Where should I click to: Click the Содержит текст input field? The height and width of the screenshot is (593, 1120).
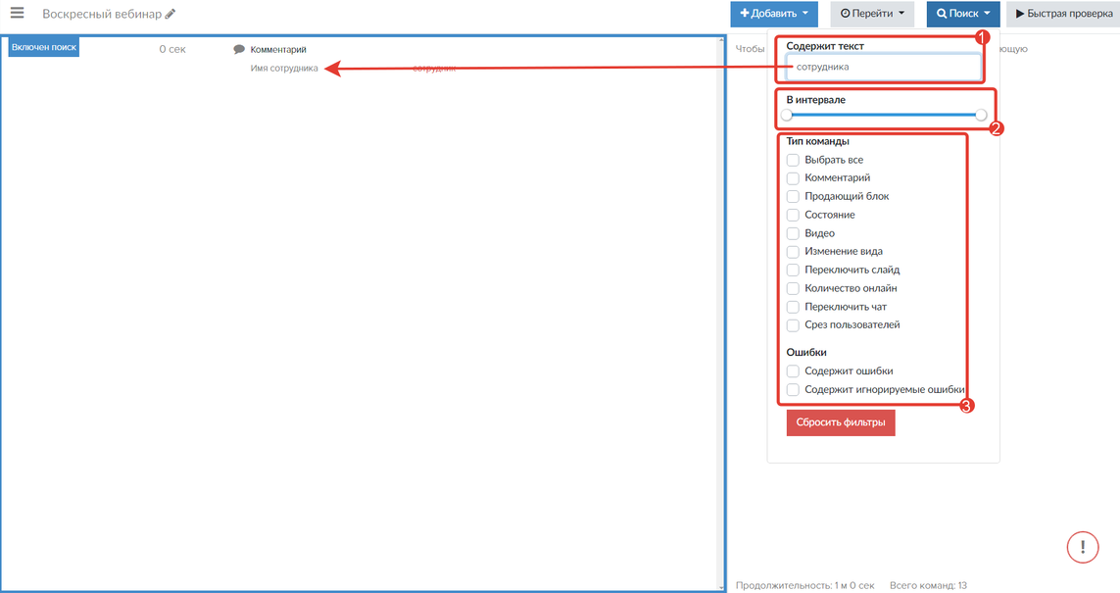[882, 67]
